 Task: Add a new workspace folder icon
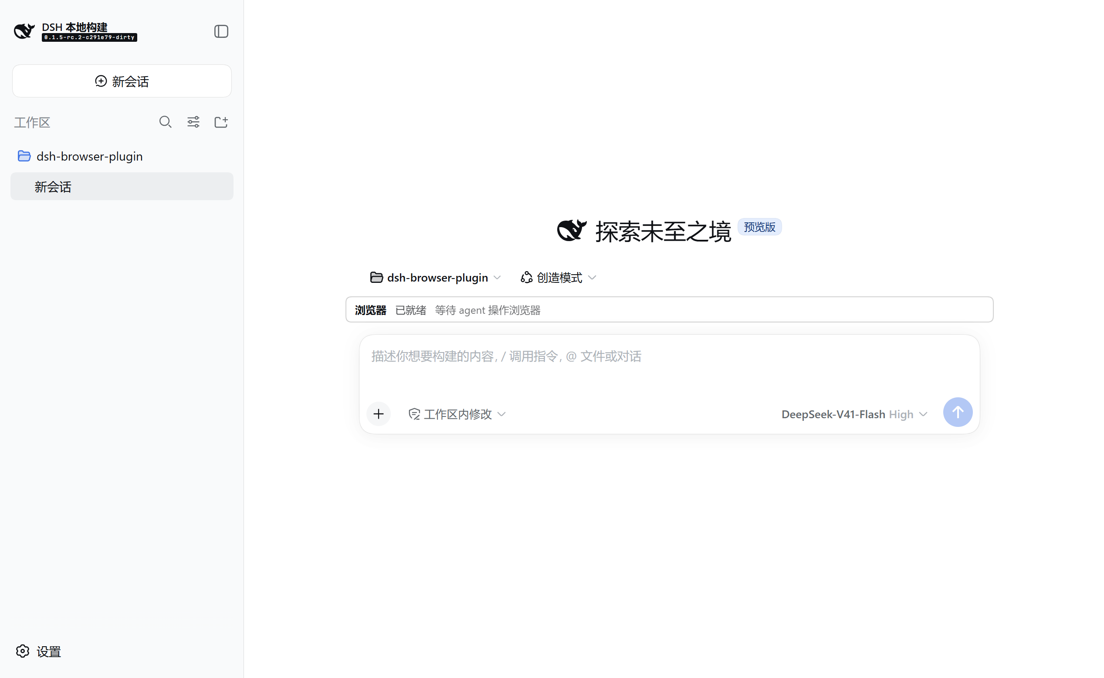click(221, 122)
